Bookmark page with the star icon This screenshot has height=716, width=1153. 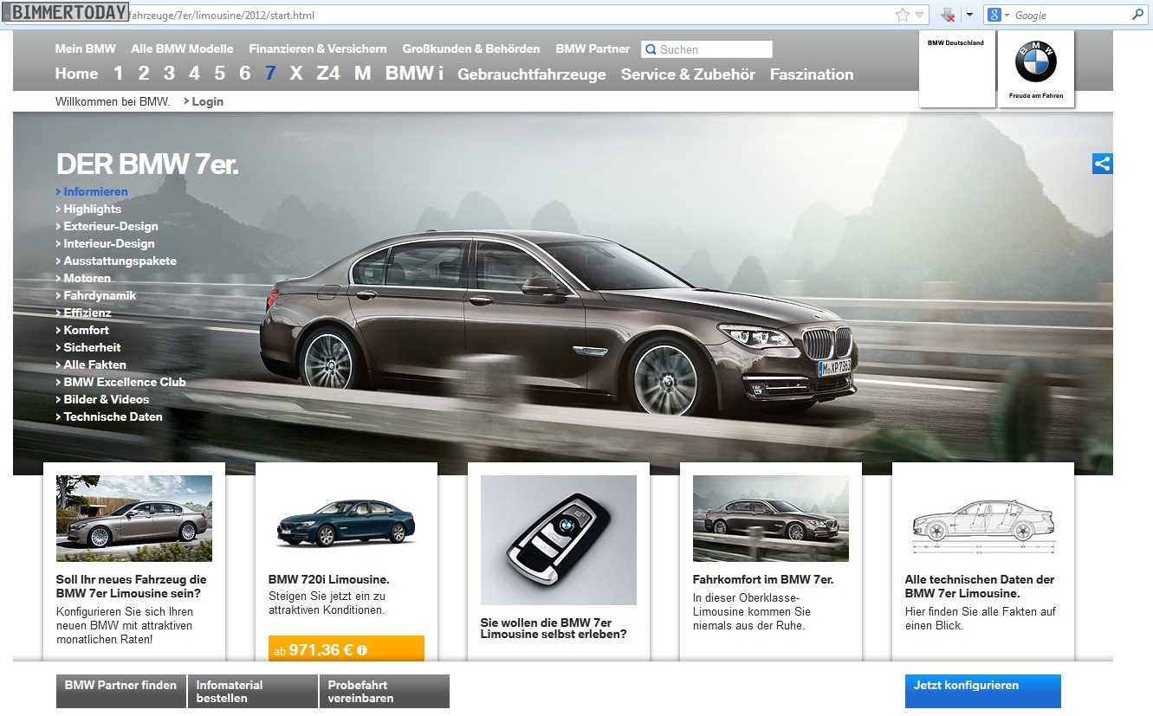click(x=903, y=15)
